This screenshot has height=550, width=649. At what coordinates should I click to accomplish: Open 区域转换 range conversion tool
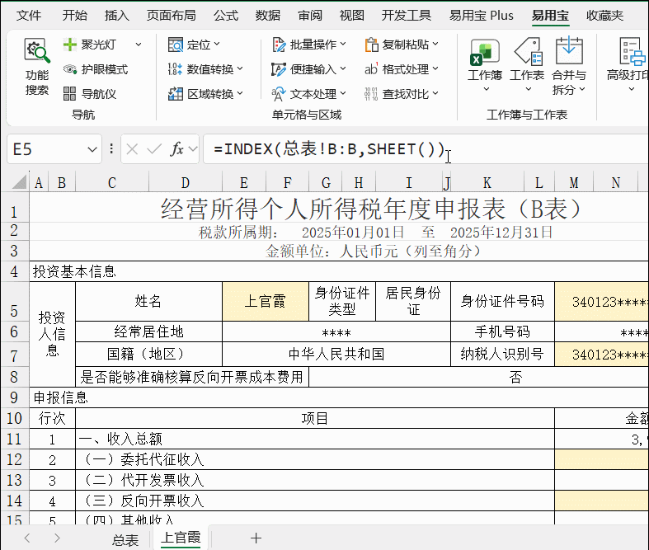click(205, 94)
